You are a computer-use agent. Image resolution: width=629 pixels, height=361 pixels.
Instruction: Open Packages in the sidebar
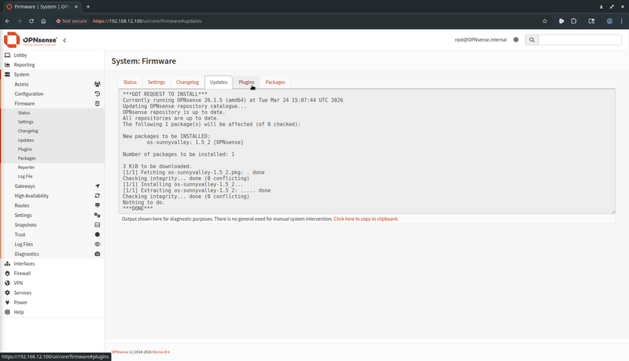click(27, 158)
